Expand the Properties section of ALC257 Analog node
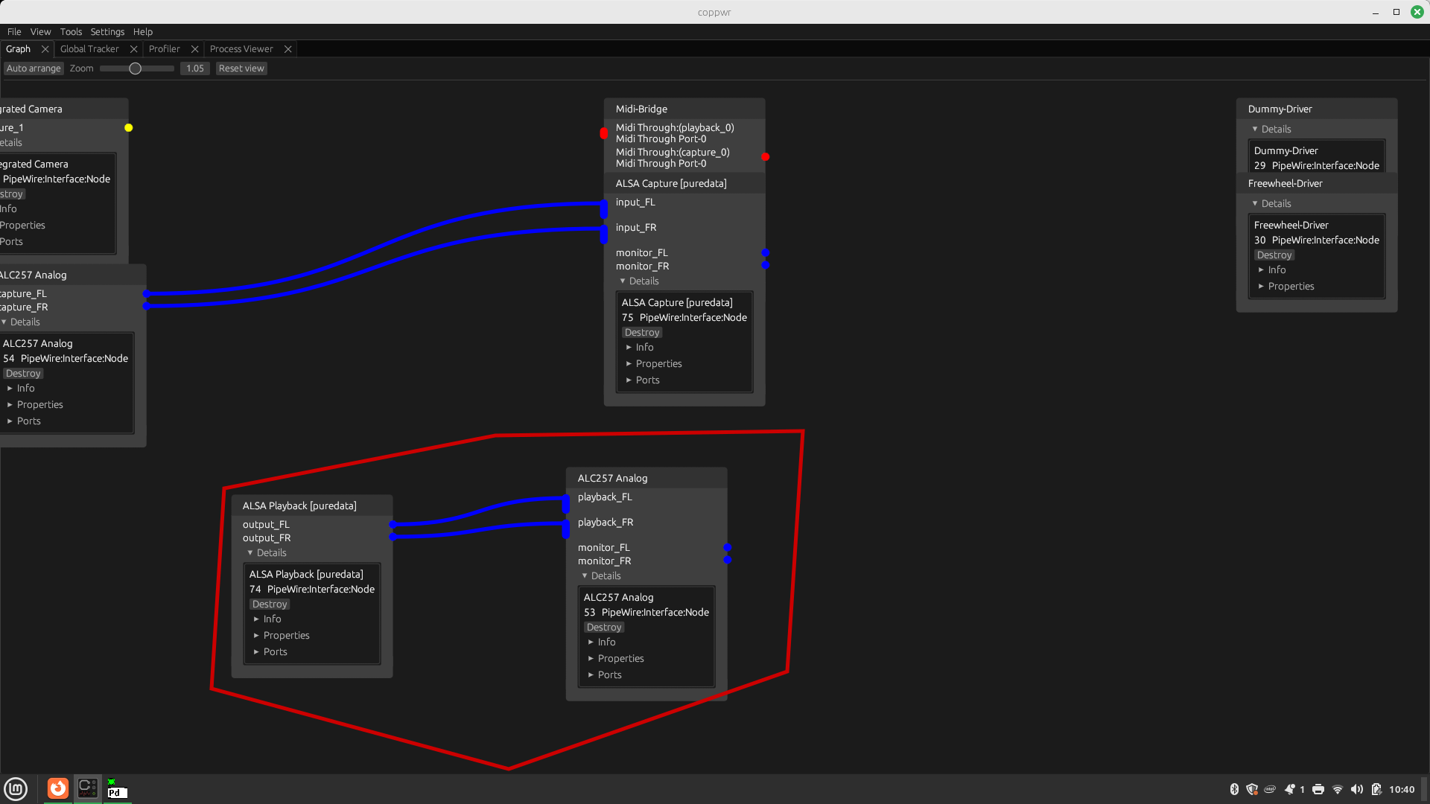This screenshot has width=1430, height=804. (620, 658)
